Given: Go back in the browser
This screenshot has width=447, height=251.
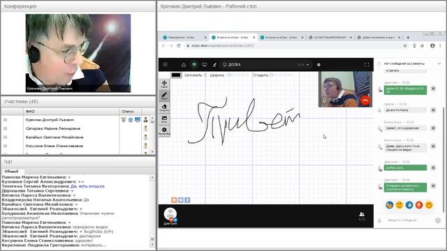Looking at the screenshot, I should 163,45.
